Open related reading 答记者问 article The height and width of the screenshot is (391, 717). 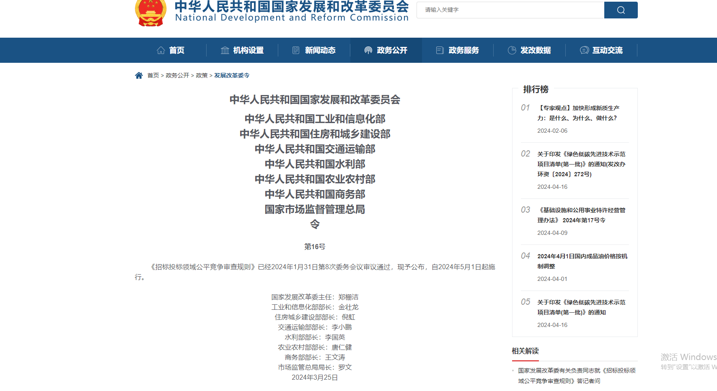(x=577, y=376)
